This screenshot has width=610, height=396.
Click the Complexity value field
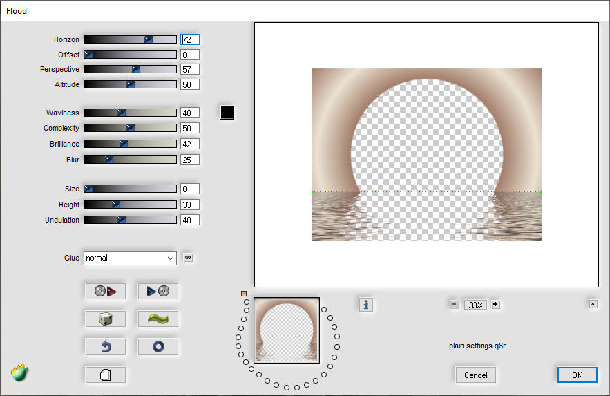click(x=190, y=128)
